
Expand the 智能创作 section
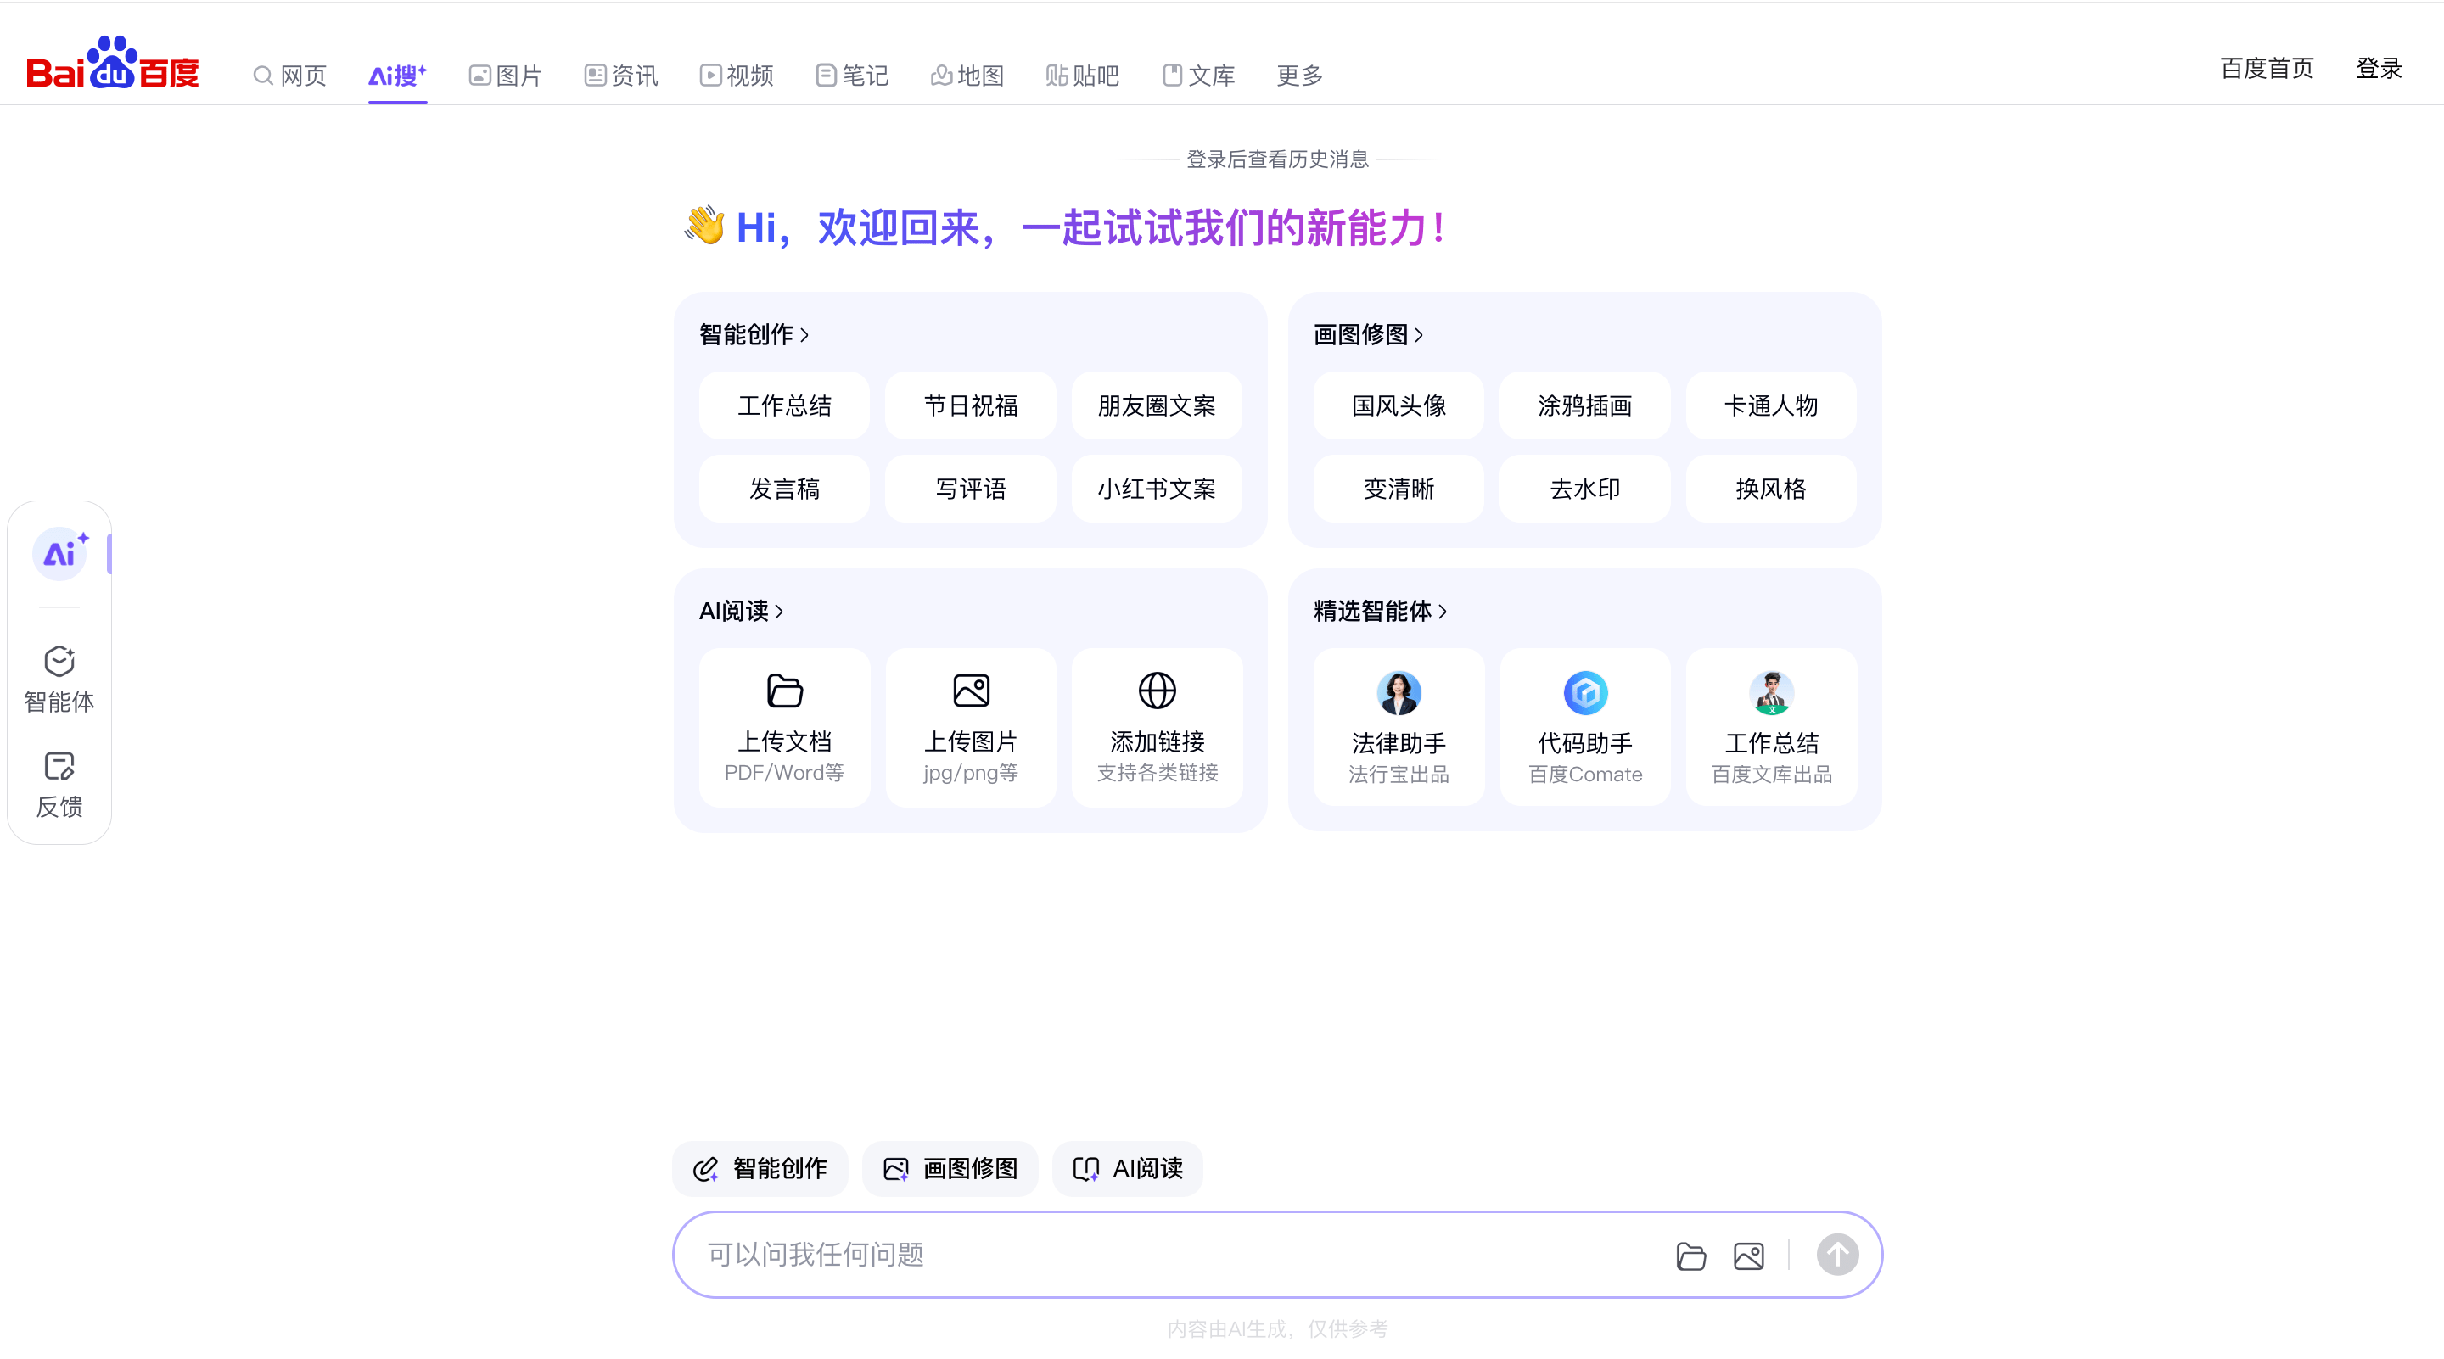pyautogui.click(x=754, y=335)
